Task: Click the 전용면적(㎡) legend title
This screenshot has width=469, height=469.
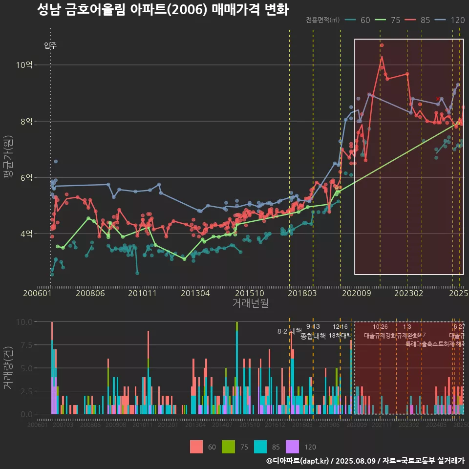Action: click(x=323, y=20)
